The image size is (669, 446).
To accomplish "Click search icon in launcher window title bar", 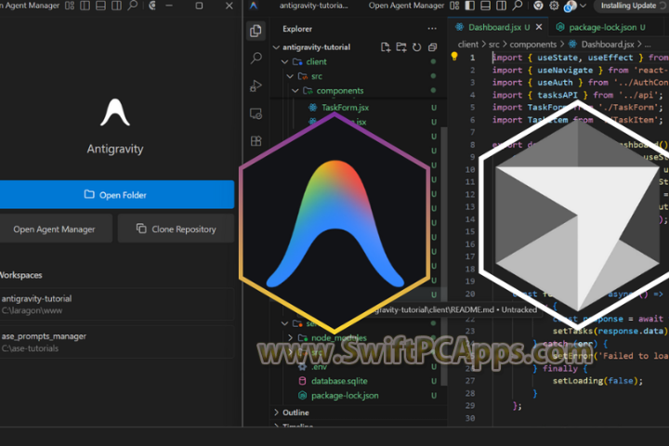I will pos(132,6).
